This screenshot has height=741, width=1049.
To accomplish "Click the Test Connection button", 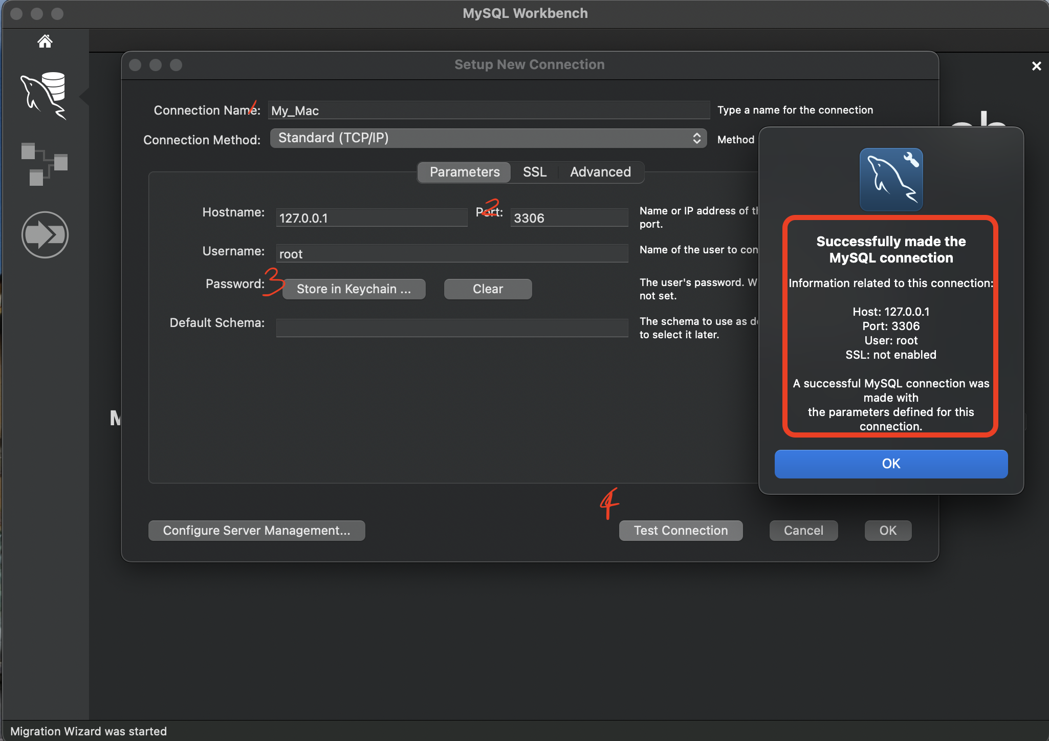I will tap(680, 531).
